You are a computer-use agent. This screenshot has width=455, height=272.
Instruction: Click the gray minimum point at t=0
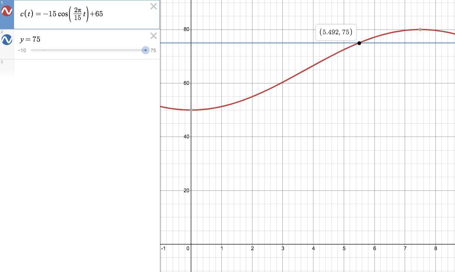tap(191, 110)
